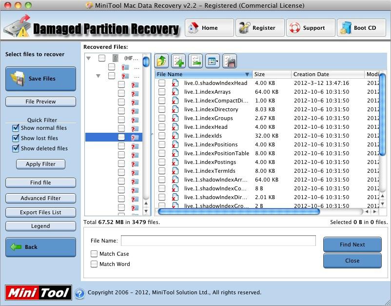Click the 32.00 KB size cell
This screenshot has width=391, height=306.
[267, 136]
